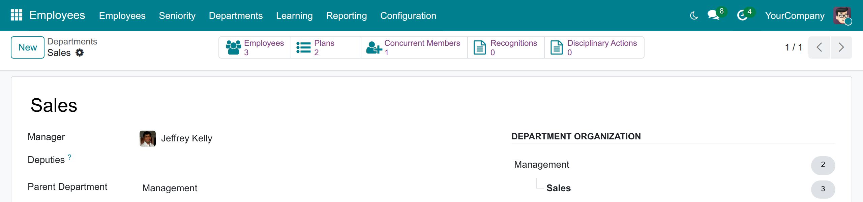Open the activities clock icon
The height and width of the screenshot is (202, 863).
(742, 15)
